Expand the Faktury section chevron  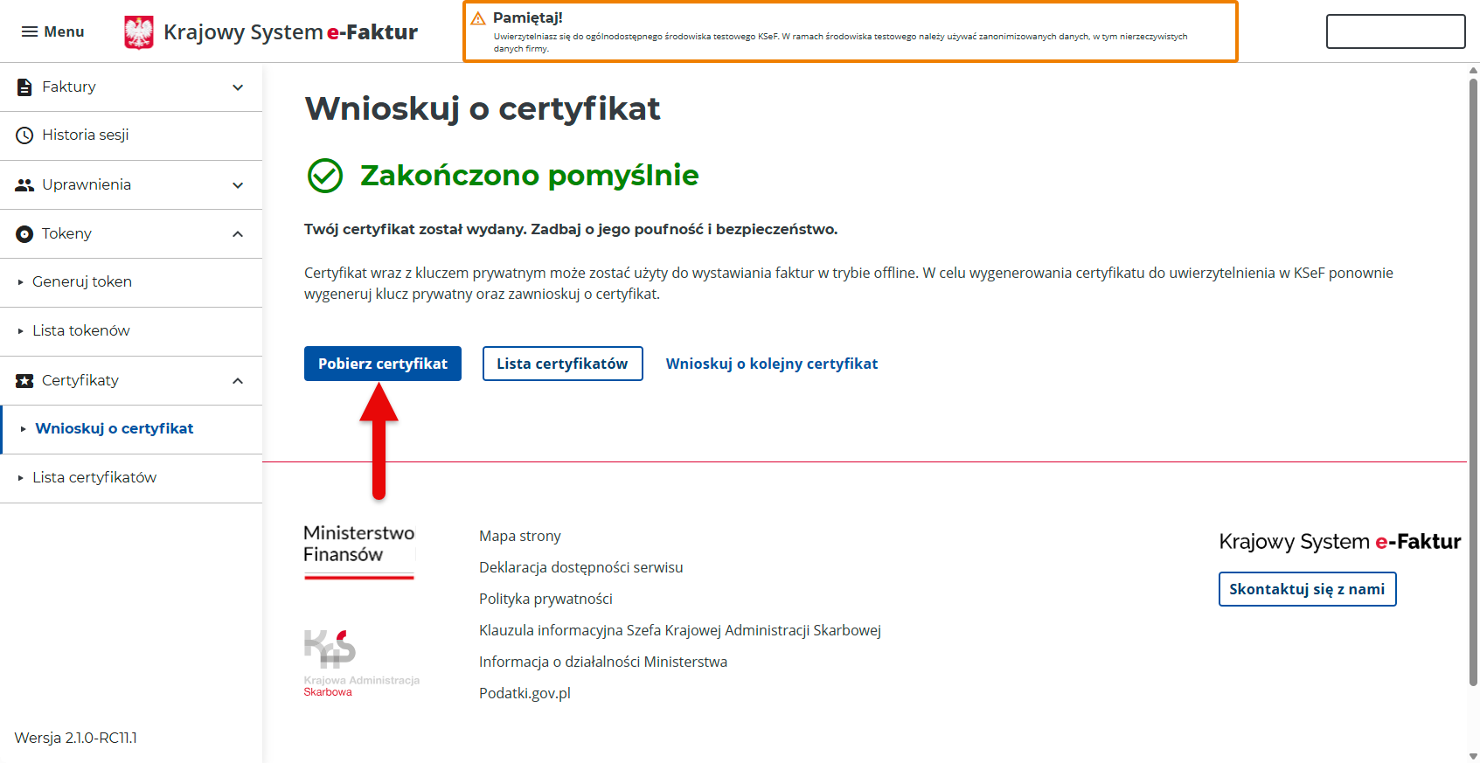click(x=238, y=87)
